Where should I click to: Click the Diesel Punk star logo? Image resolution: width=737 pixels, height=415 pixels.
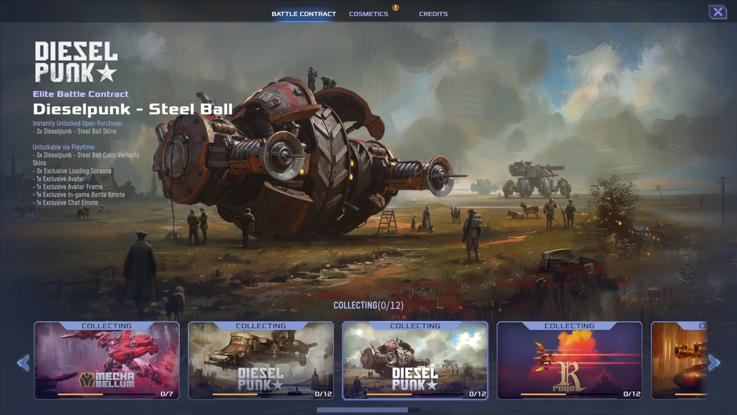tap(76, 62)
